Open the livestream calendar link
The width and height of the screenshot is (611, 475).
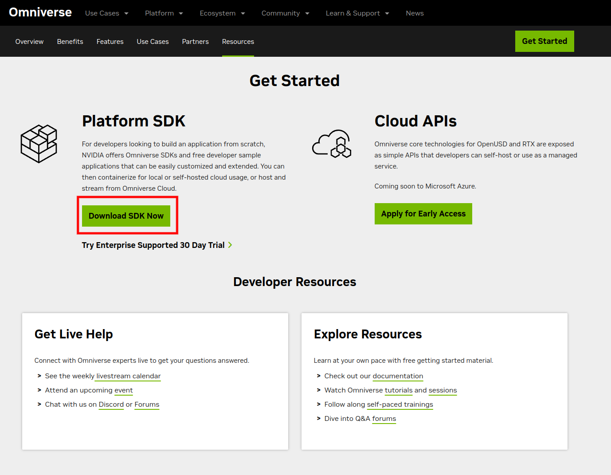129,376
